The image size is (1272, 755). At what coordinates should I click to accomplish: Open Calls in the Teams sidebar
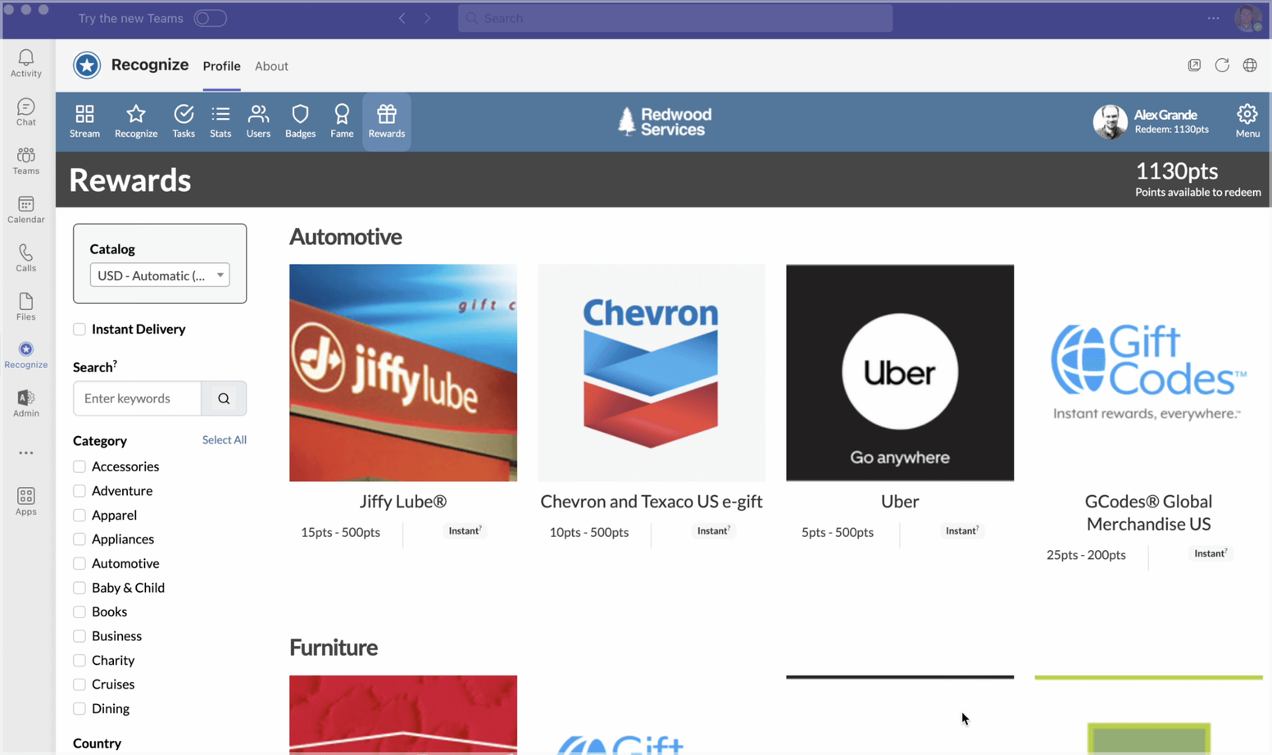[x=26, y=258]
